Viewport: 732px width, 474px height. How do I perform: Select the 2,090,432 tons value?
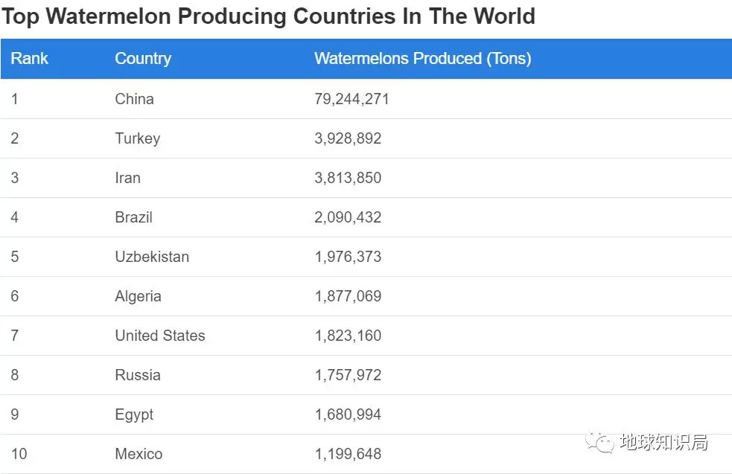(348, 217)
